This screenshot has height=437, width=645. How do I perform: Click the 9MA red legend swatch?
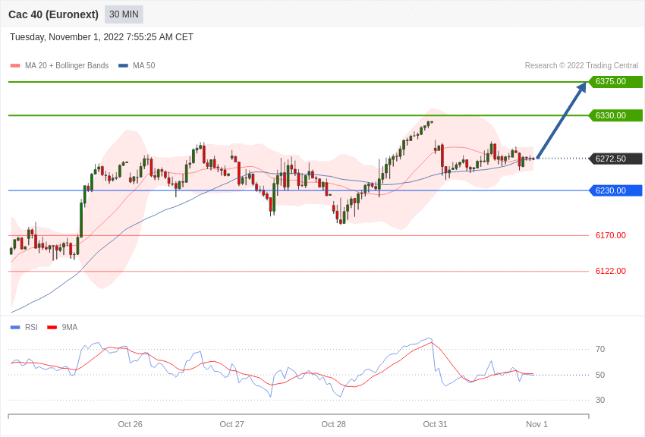[x=52, y=327]
